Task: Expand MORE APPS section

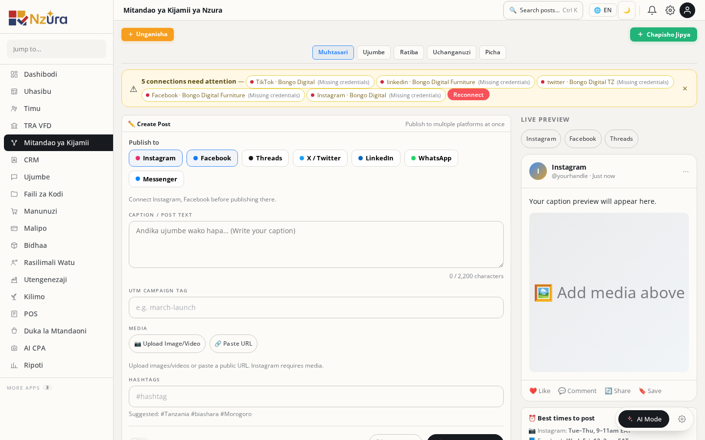Action: point(29,388)
